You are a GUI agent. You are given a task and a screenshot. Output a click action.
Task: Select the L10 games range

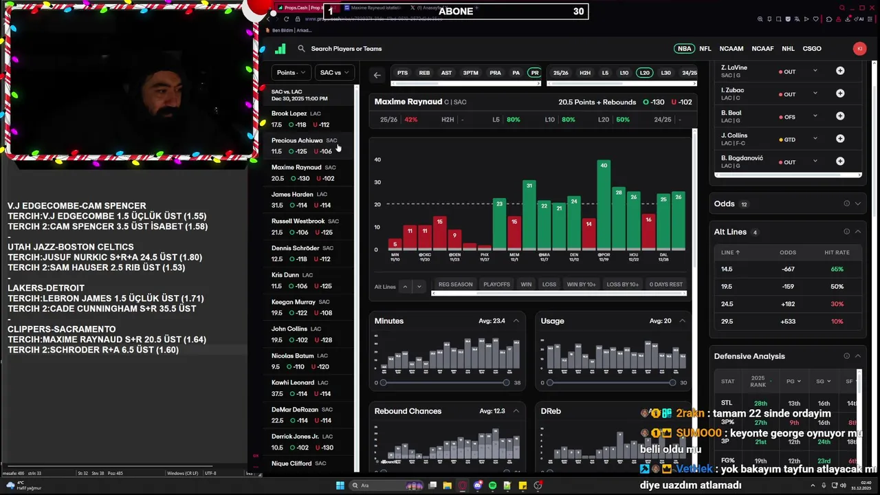pyautogui.click(x=624, y=73)
